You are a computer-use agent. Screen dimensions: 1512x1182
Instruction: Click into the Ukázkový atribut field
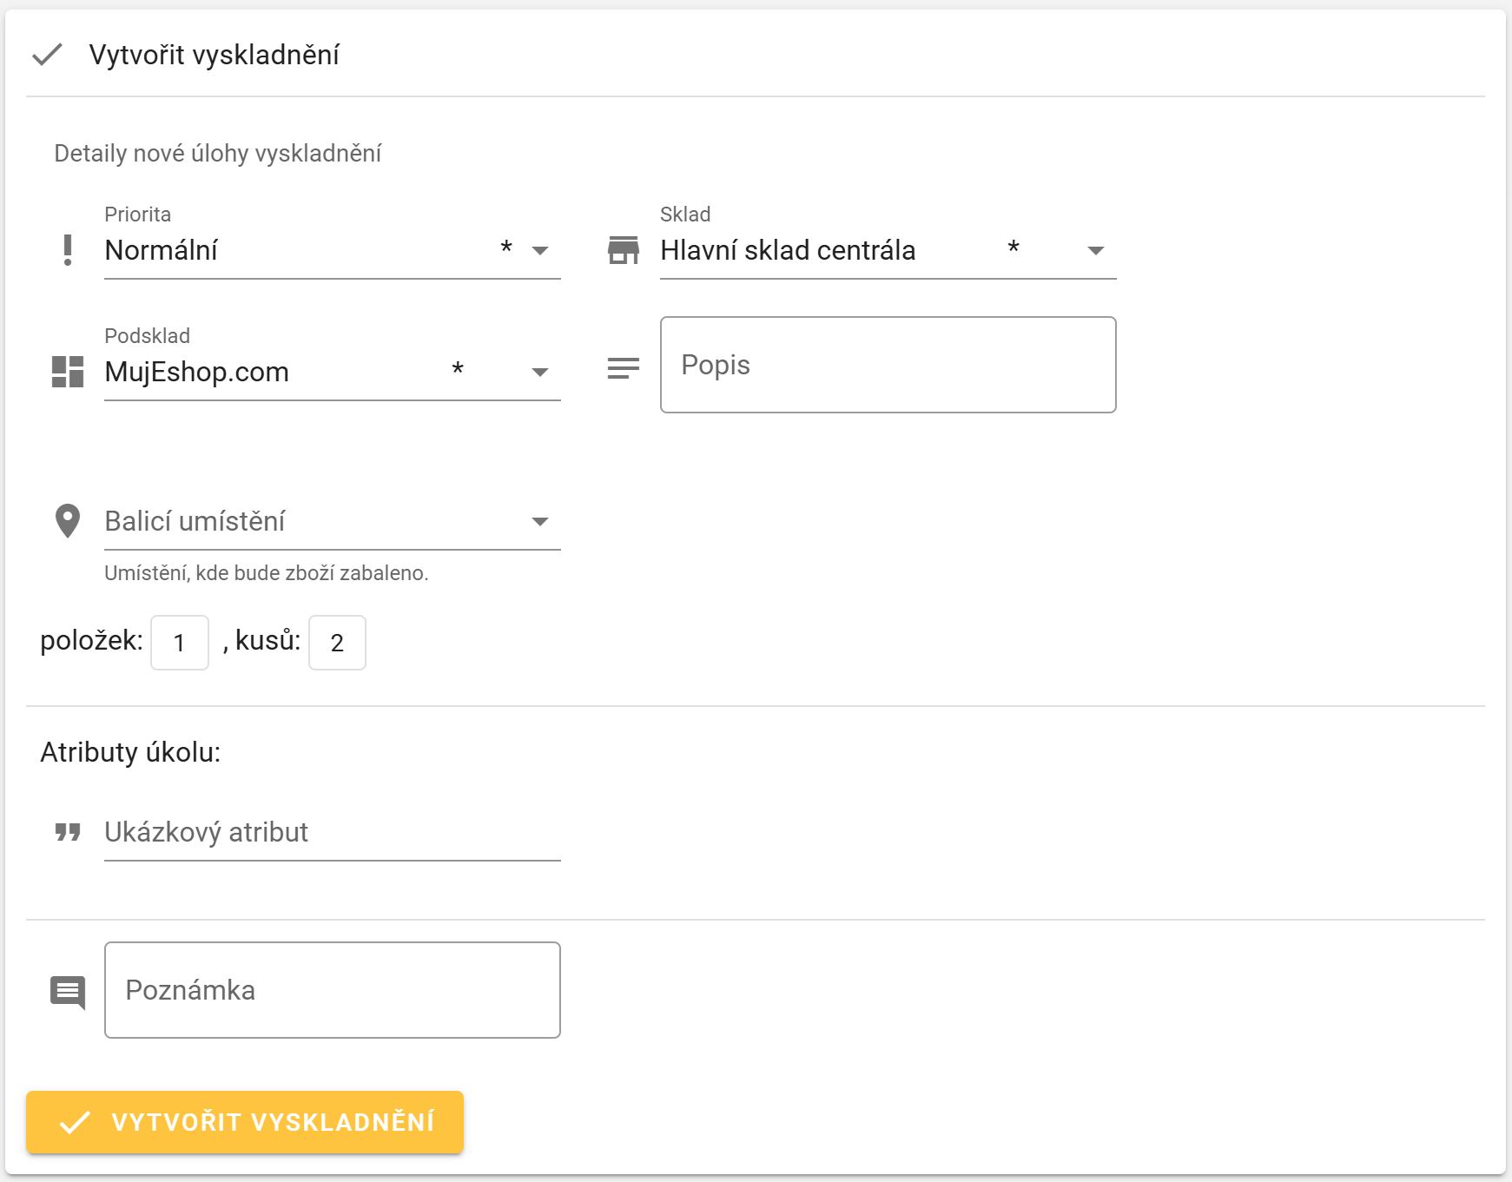[332, 832]
